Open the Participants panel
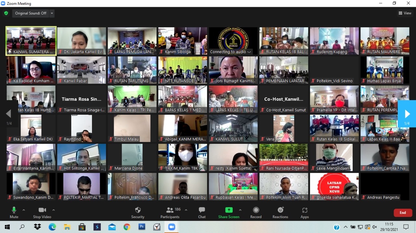Viewport: 416px width, 233px height. tap(170, 210)
